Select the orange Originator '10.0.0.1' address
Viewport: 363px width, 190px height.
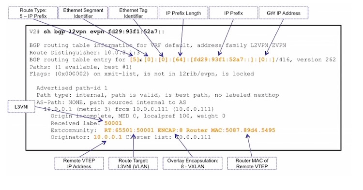(107, 137)
